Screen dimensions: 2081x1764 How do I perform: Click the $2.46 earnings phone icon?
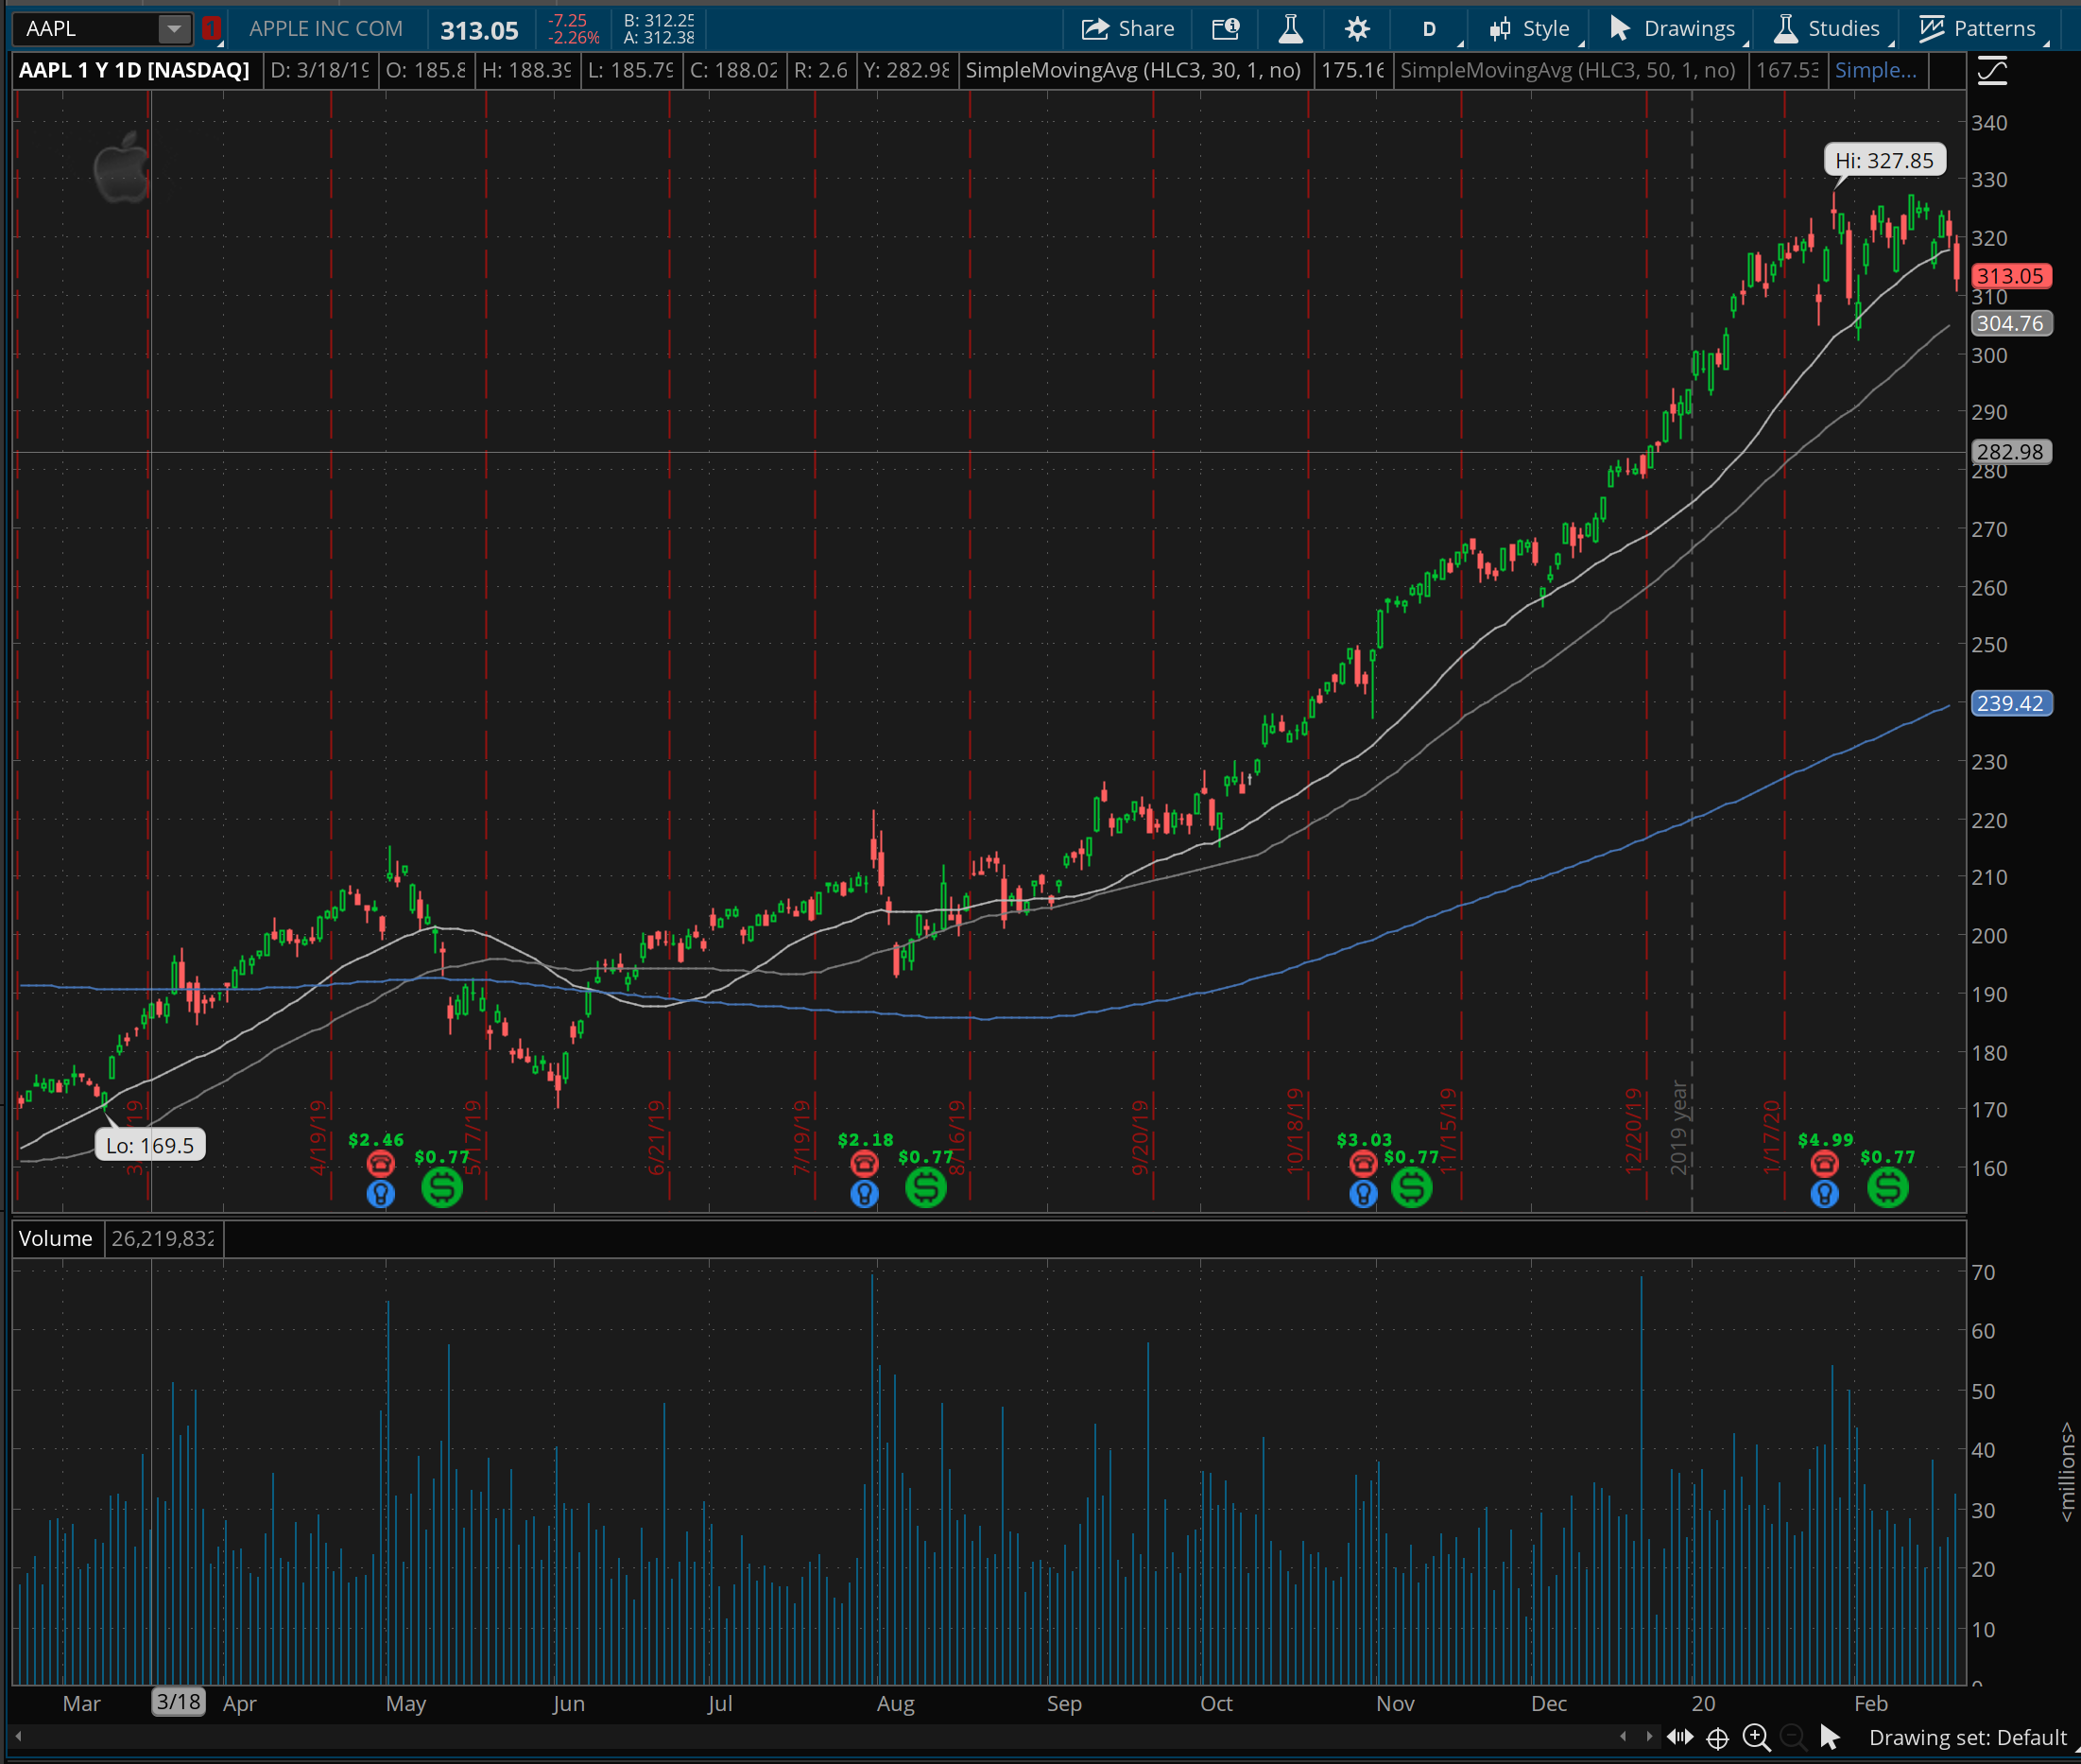[x=380, y=1164]
